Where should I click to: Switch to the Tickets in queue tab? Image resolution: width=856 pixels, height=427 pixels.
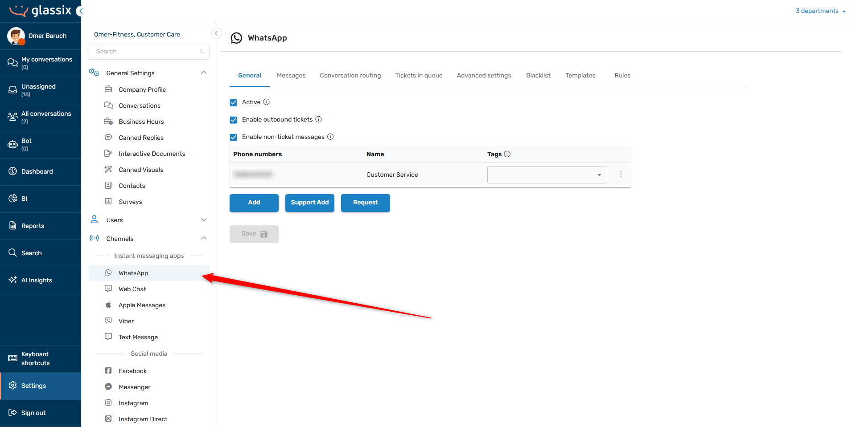pos(419,76)
